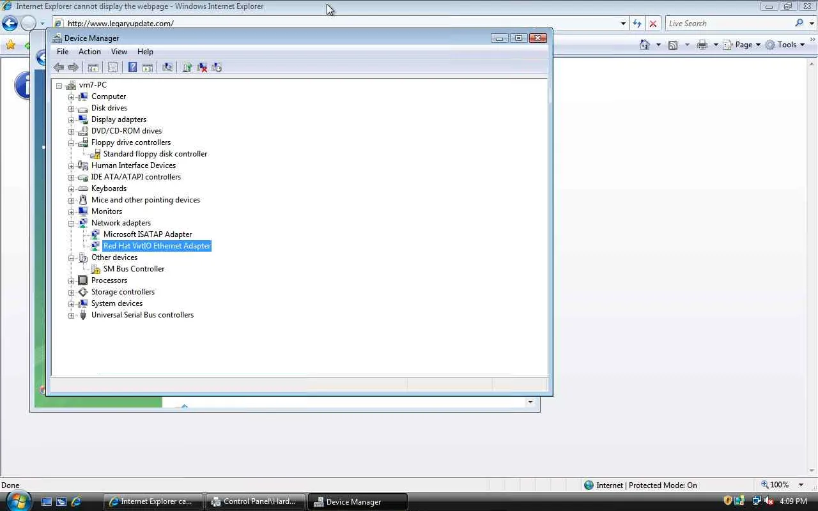
Task: Open the Help menu in Device Manager
Action: tap(145, 52)
